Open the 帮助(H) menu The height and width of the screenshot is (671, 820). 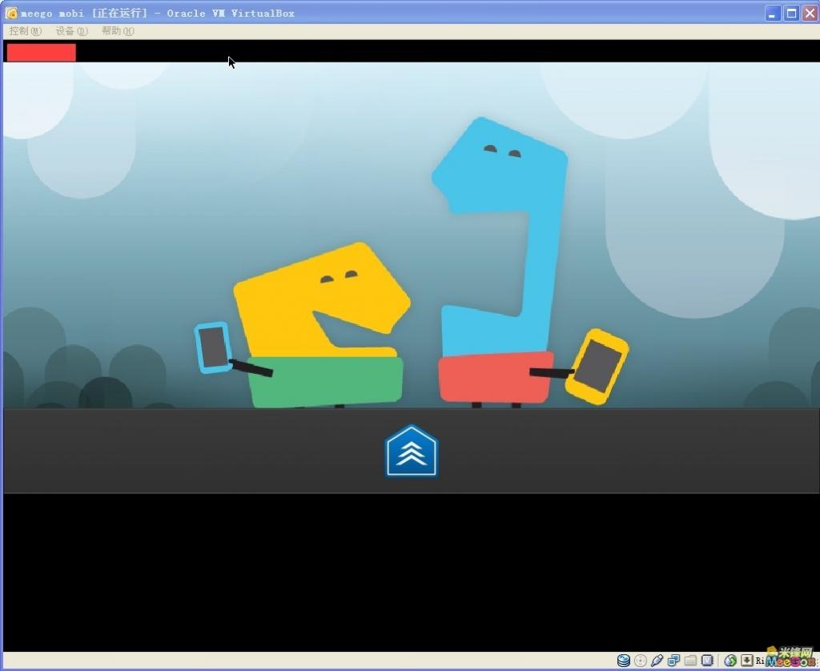pos(116,30)
